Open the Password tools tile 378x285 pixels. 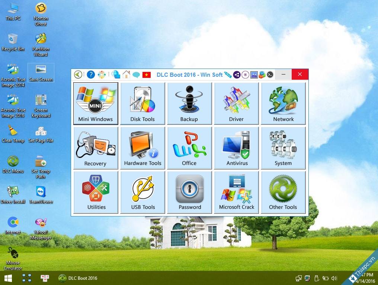(189, 192)
